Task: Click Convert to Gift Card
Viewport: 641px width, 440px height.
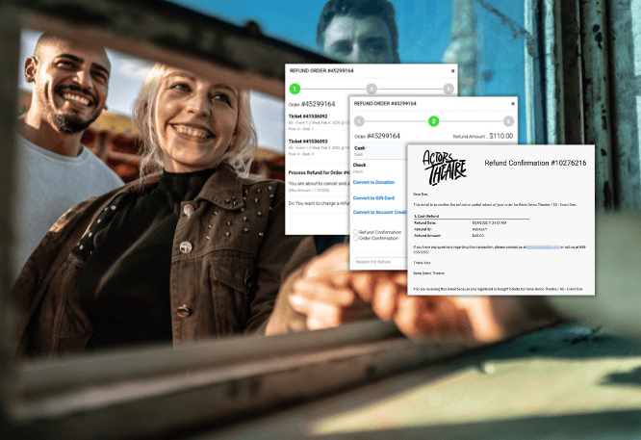Action: (x=373, y=198)
